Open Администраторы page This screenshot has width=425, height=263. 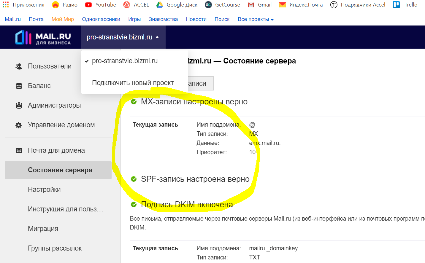tap(54, 105)
